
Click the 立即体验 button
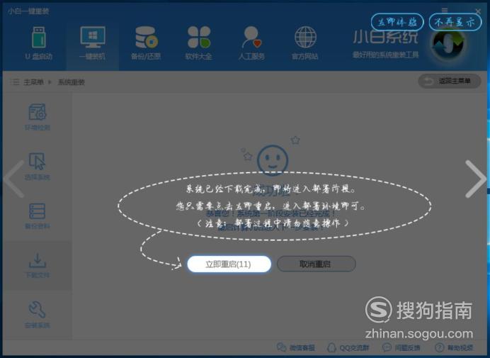tap(397, 22)
